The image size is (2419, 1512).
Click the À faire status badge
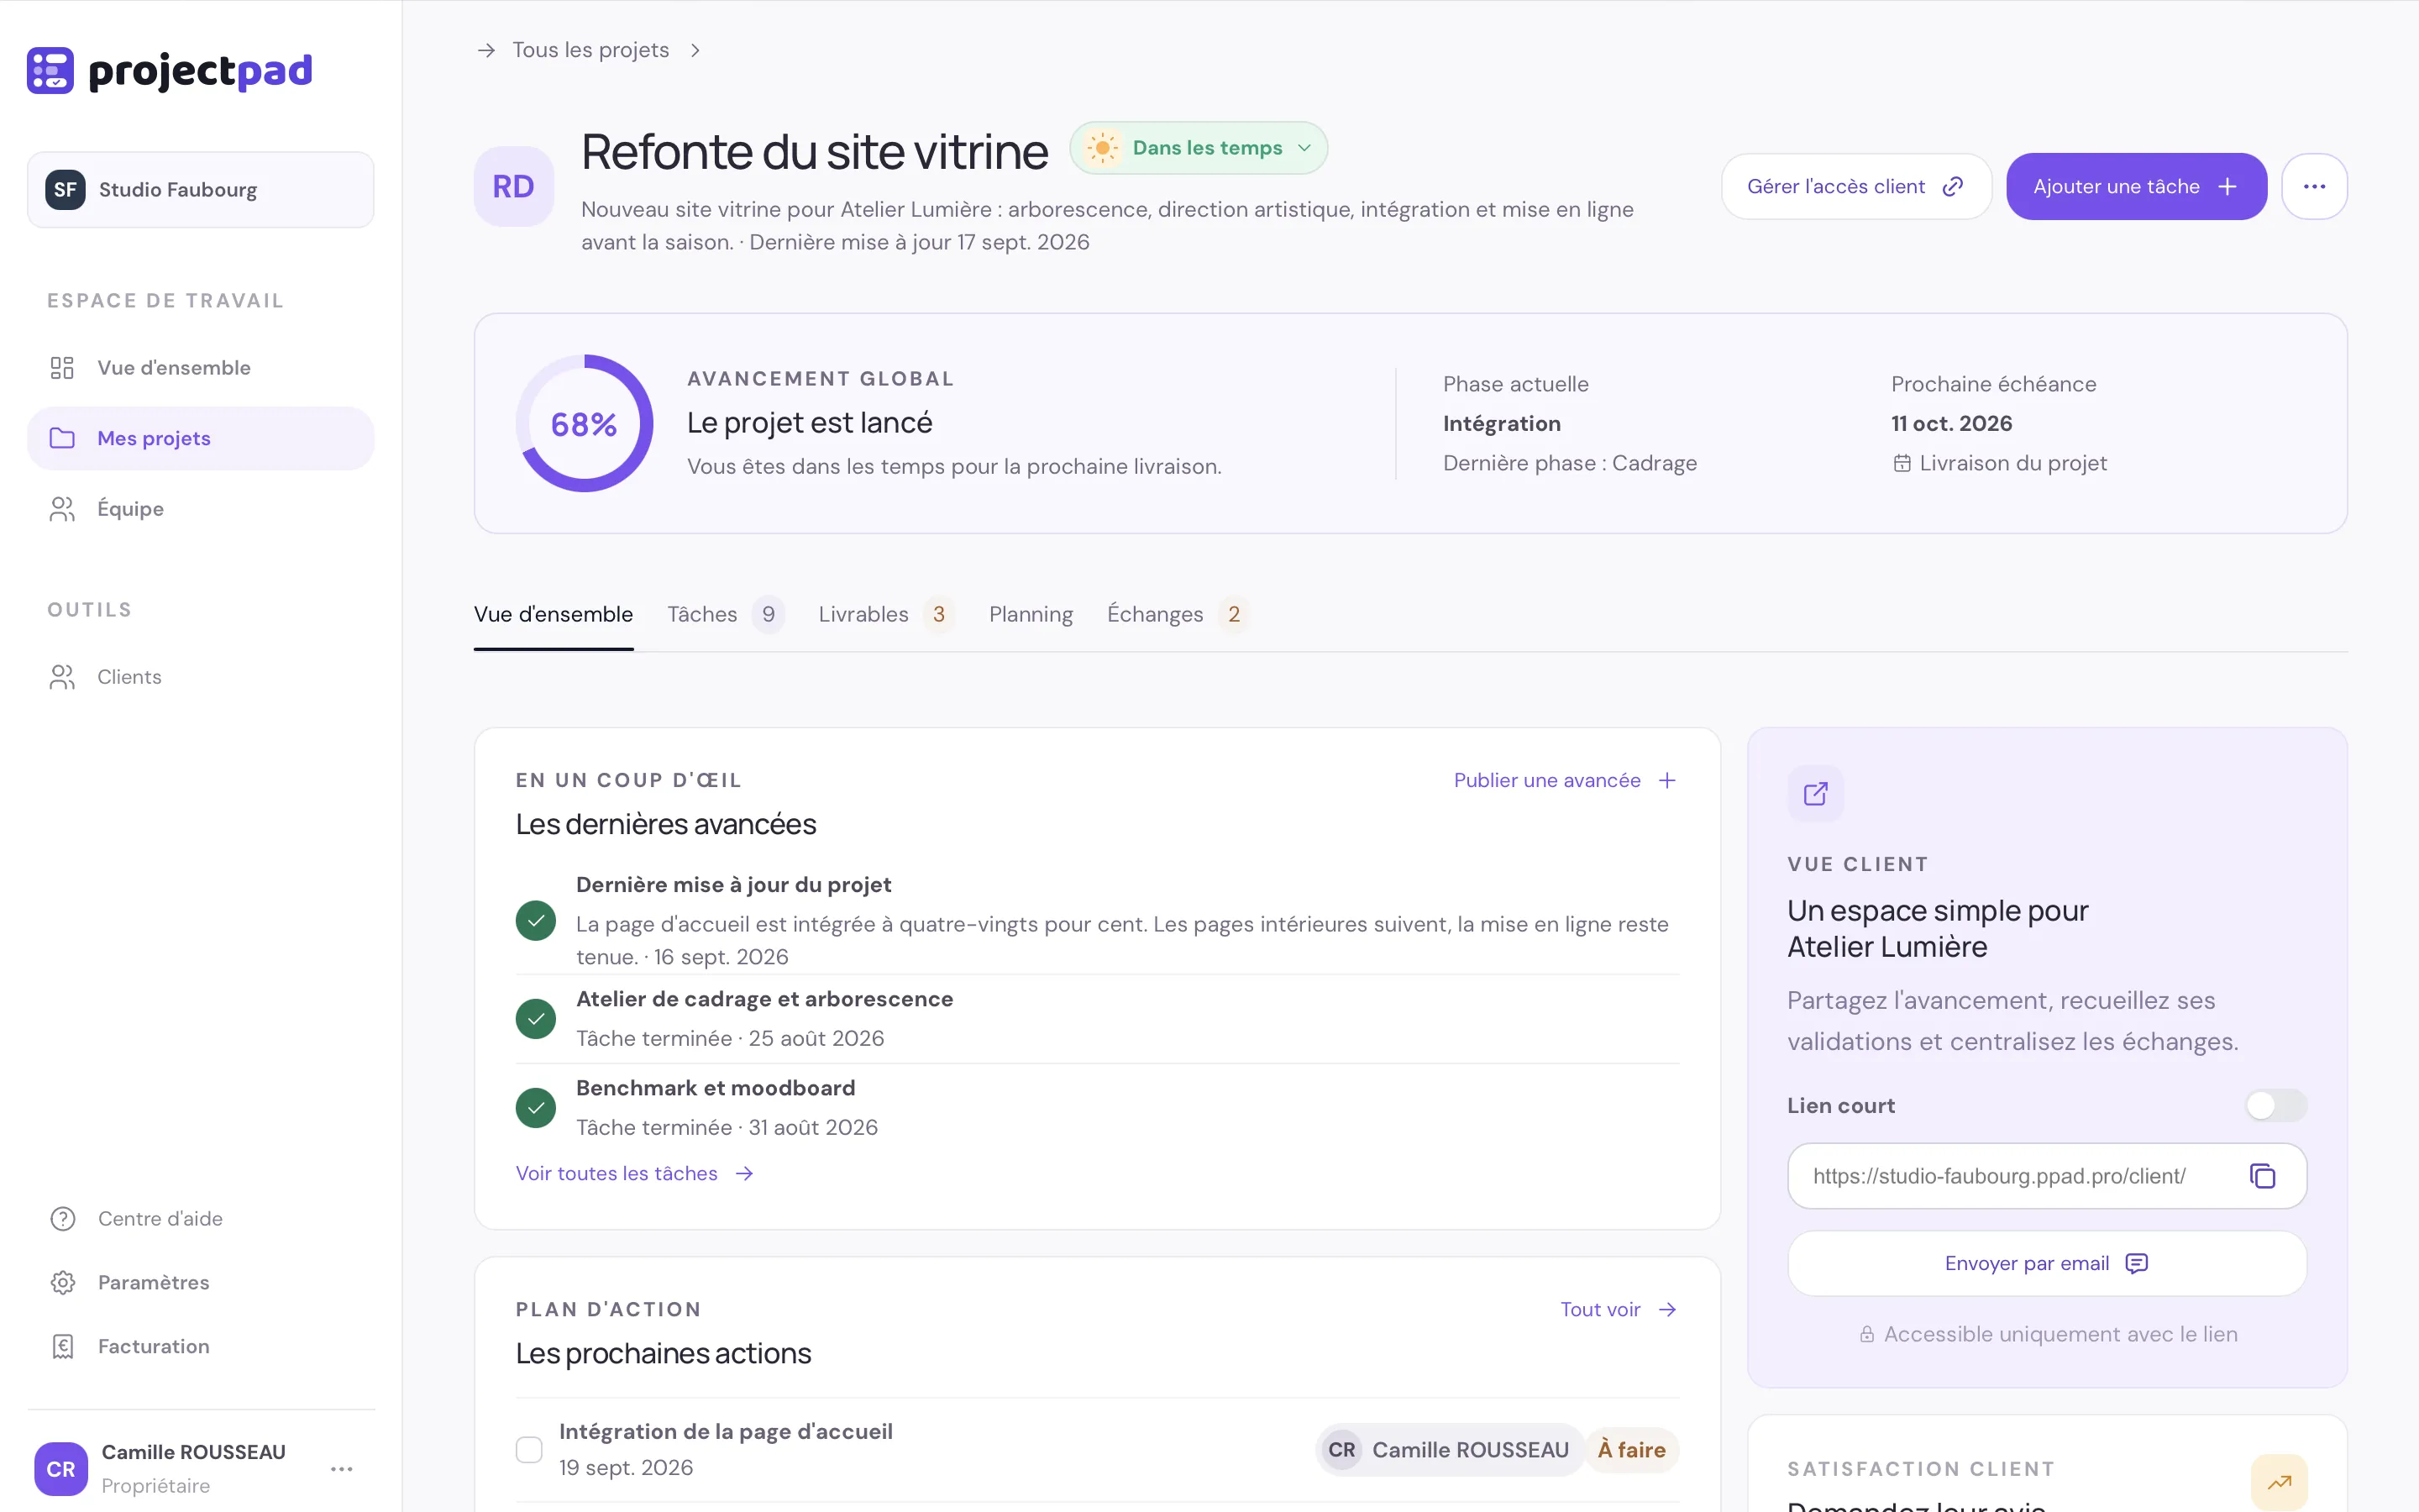1631,1450
